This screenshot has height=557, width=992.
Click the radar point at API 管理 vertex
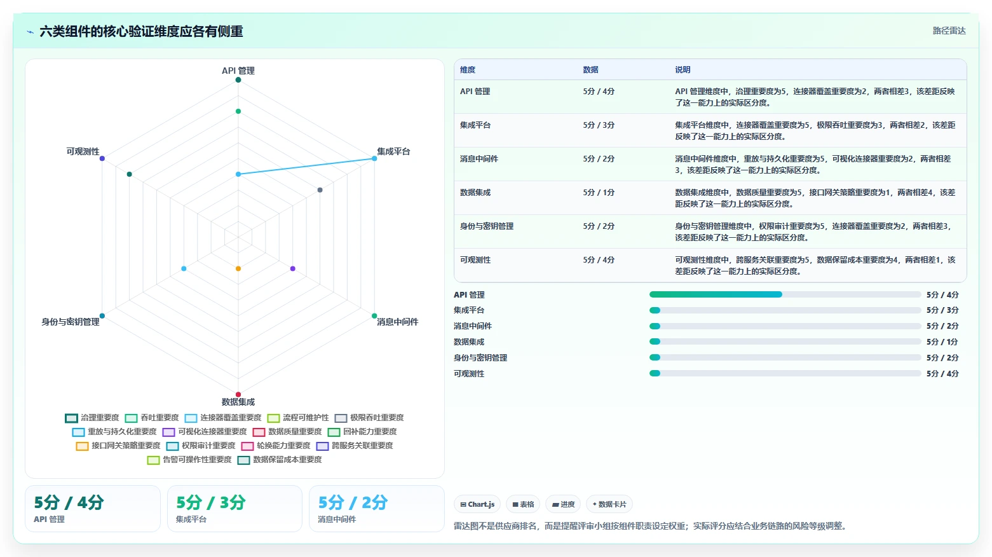coord(238,79)
